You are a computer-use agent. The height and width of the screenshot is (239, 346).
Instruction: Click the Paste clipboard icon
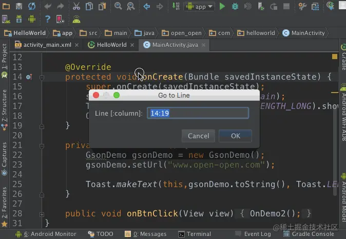click(x=102, y=6)
